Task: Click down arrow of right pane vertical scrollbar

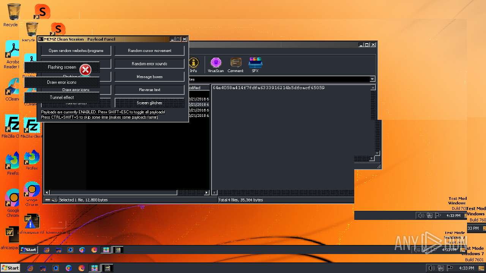Action: click(x=377, y=153)
